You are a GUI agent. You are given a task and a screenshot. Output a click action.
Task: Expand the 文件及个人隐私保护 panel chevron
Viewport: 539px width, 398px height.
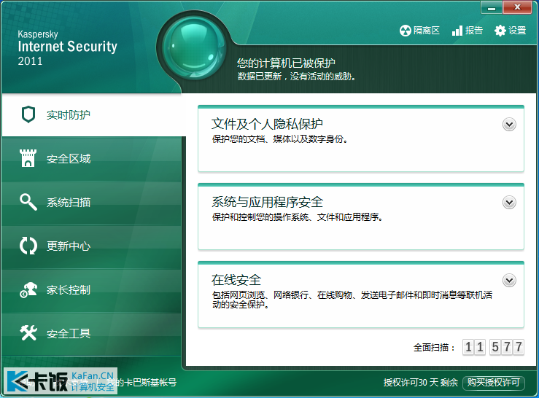509,125
